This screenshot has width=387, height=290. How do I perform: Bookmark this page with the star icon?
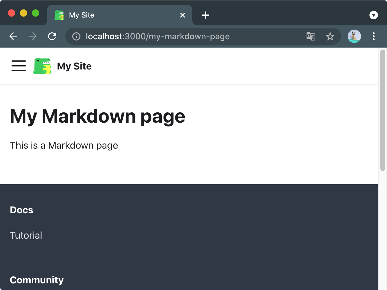[x=330, y=36]
